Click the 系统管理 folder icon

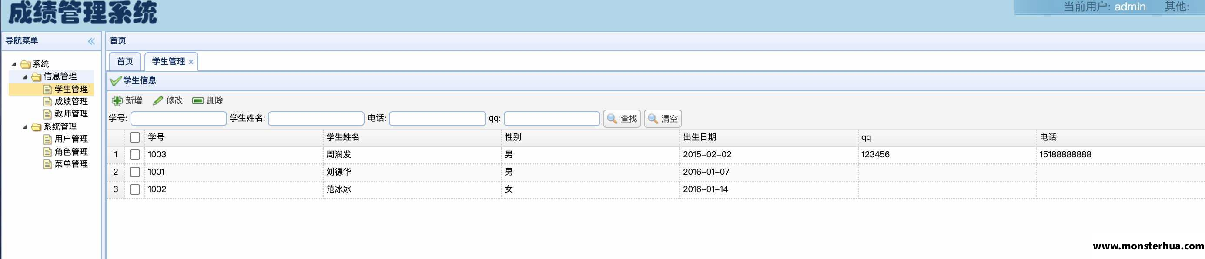[x=37, y=127]
